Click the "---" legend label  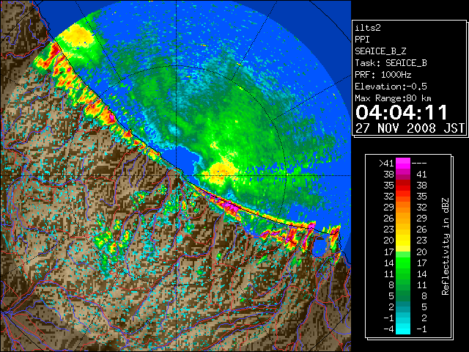pos(419,164)
